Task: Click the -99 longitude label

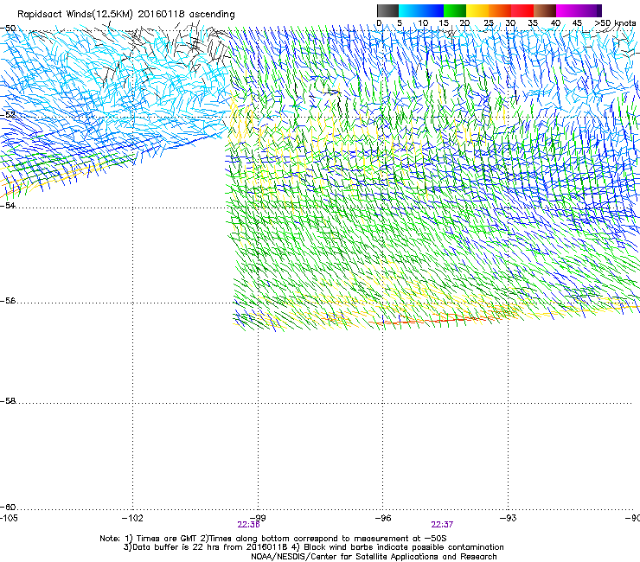Action: point(258,518)
